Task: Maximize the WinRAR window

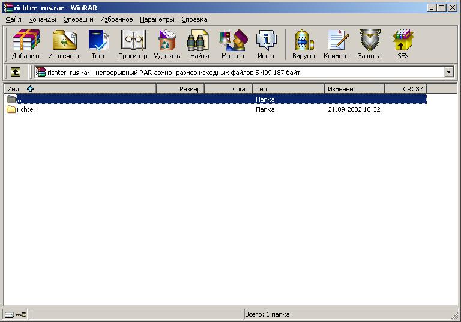Action: click(x=441, y=8)
